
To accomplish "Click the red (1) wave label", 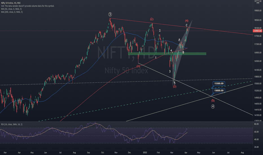I will point(138,66).
